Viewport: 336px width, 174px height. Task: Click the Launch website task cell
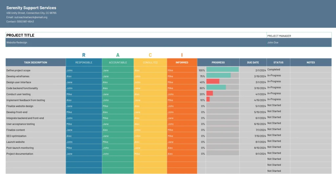[15, 142]
